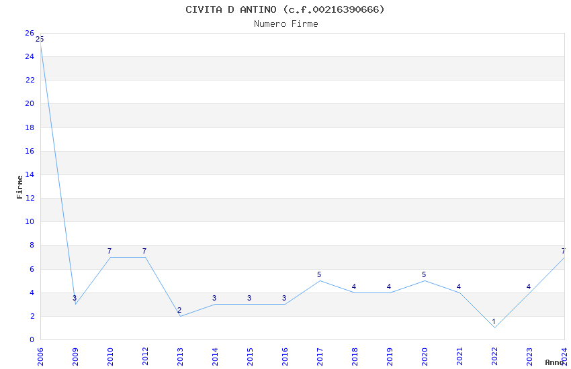Click data label 3 for year 2014
The height and width of the screenshot is (369, 571).
[x=214, y=298]
